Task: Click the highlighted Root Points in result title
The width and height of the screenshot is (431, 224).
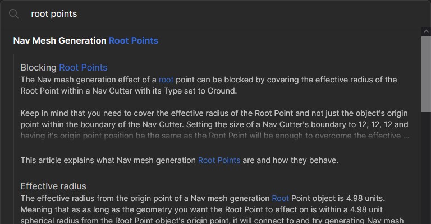Action: (134, 40)
